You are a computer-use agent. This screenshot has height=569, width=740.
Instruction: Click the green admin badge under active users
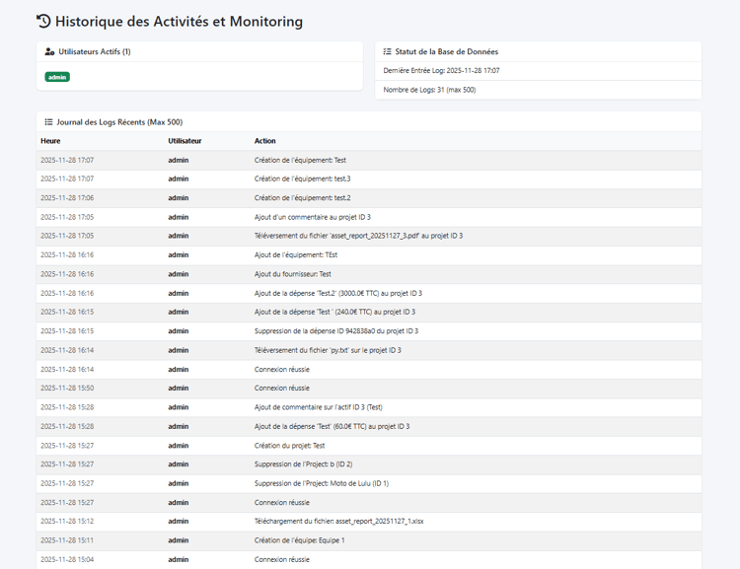57,77
